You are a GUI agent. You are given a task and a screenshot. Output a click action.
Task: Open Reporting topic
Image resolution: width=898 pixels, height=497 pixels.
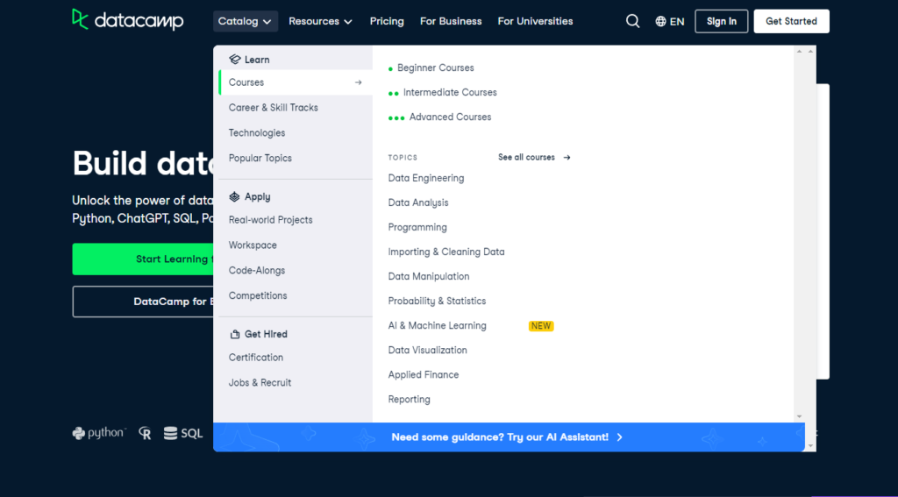click(x=409, y=400)
